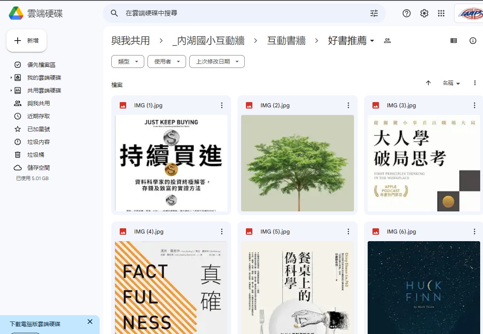
Task: Select the file name IMG (6).jpg
Action: point(401,232)
